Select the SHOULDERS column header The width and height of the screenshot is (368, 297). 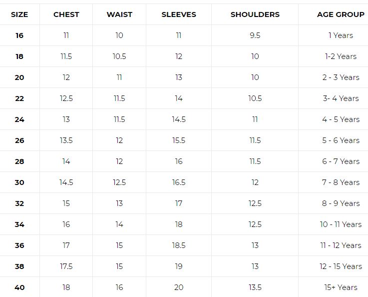click(x=255, y=14)
